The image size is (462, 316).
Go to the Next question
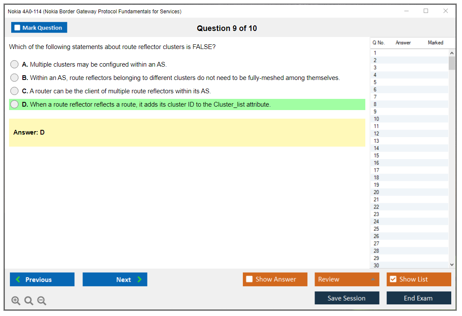tap(115, 279)
